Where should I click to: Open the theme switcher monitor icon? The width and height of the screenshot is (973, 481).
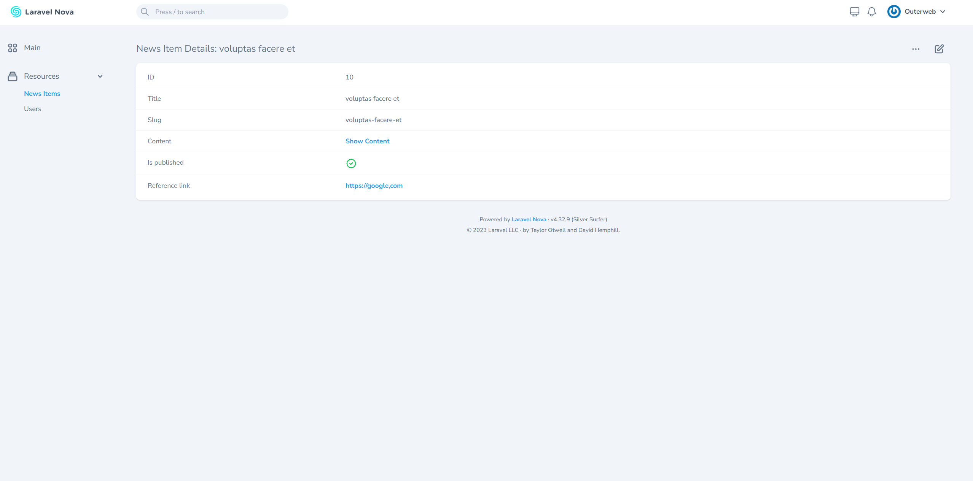pos(854,11)
